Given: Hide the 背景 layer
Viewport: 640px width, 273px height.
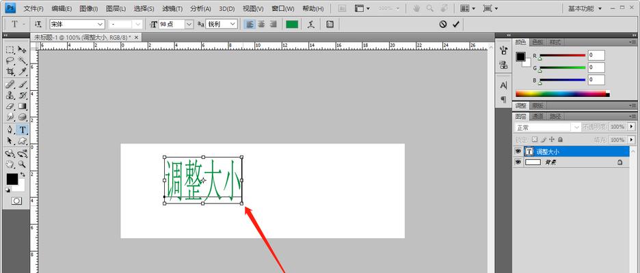Looking at the screenshot, I should click(x=518, y=162).
